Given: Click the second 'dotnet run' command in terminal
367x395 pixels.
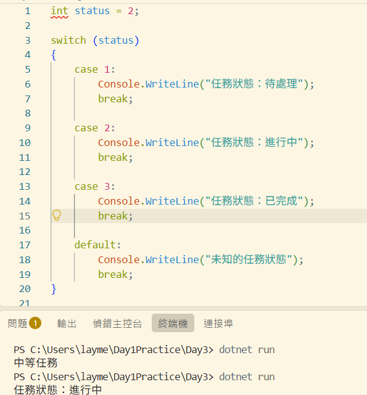Looking at the screenshot, I should pyautogui.click(x=247, y=377).
